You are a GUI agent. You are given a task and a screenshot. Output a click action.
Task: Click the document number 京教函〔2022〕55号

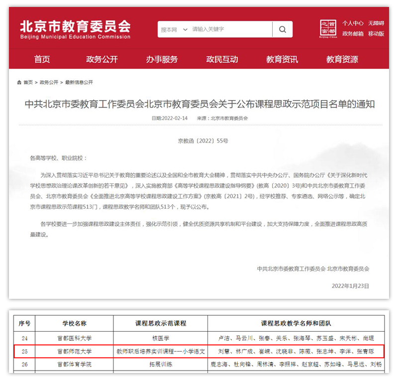(203, 141)
